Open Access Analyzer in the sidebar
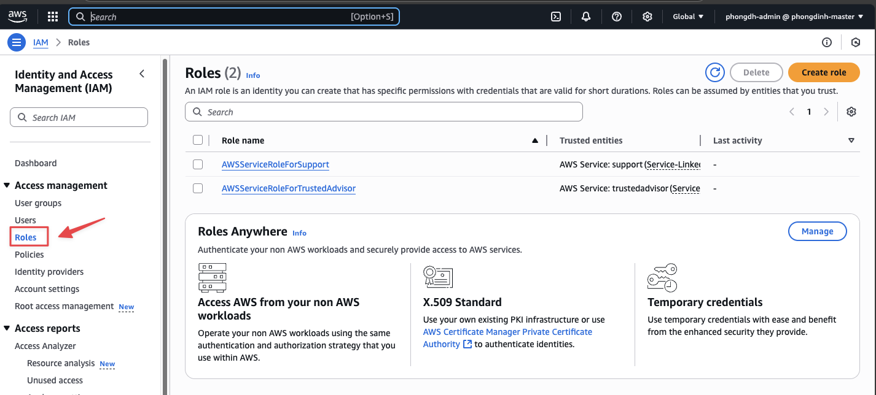 [45, 346]
